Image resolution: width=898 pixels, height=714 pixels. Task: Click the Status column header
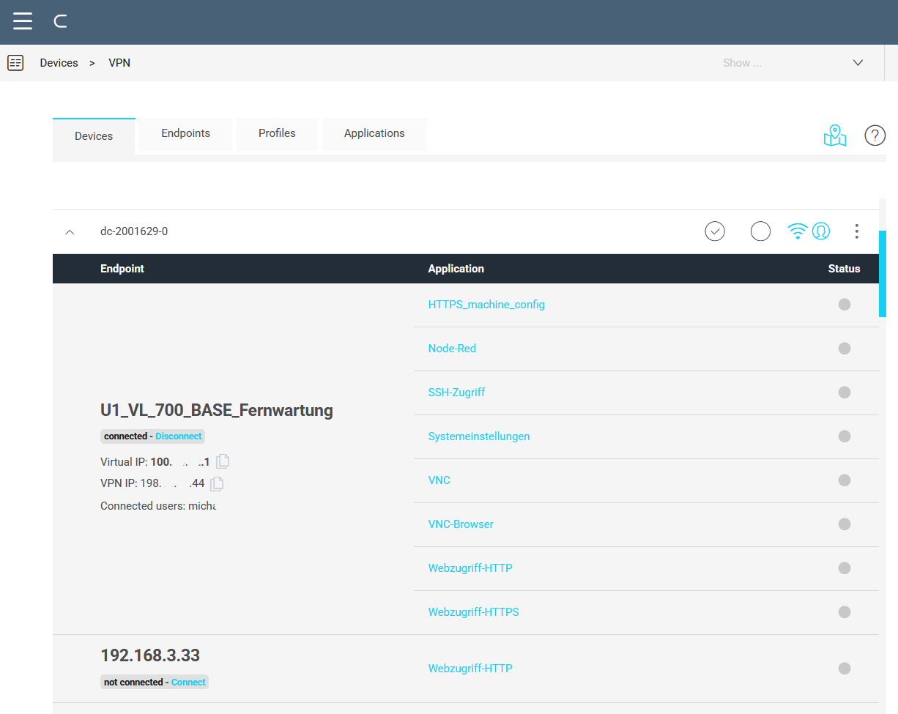[844, 269]
